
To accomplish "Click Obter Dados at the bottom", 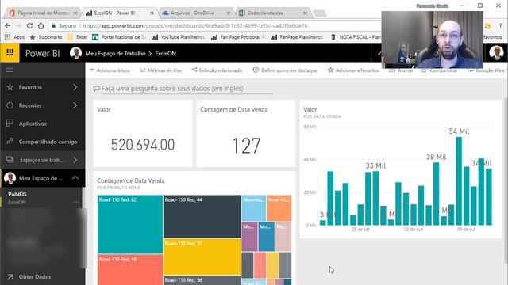I will pyautogui.click(x=35, y=276).
